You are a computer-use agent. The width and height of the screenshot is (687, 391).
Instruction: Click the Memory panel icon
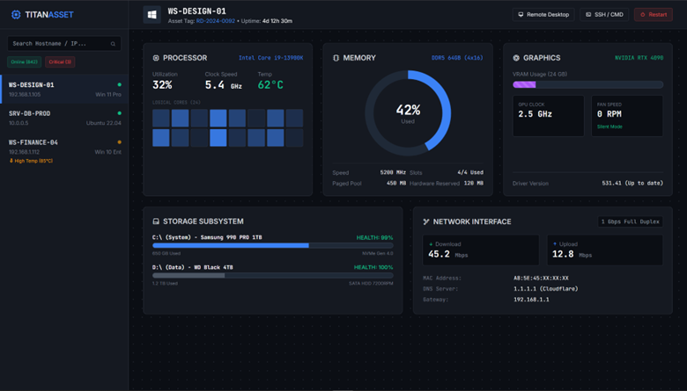tap(336, 58)
